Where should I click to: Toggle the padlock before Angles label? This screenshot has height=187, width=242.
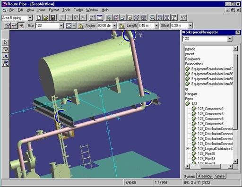pyautogui.click(x=81, y=25)
